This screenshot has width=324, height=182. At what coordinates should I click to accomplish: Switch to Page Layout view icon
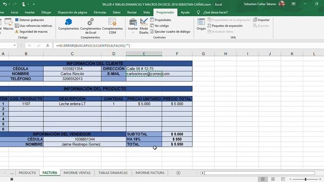click(273, 179)
